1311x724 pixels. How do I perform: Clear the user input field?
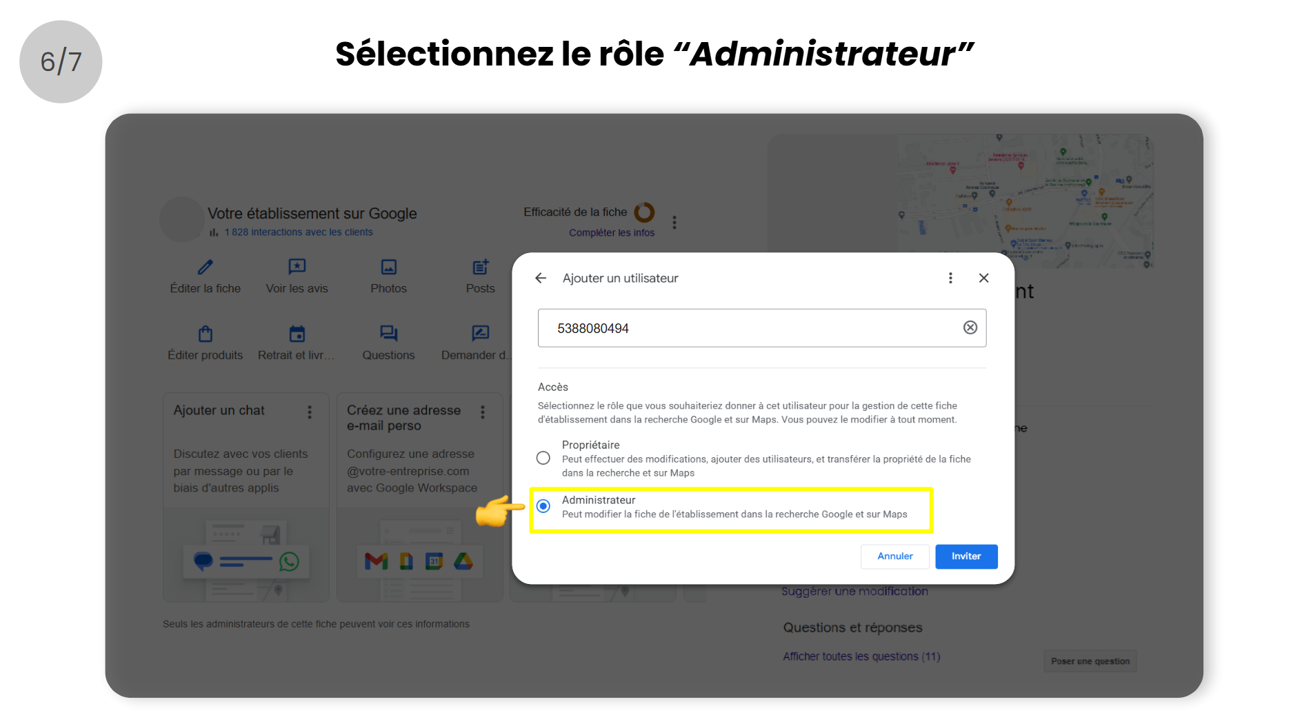970,328
